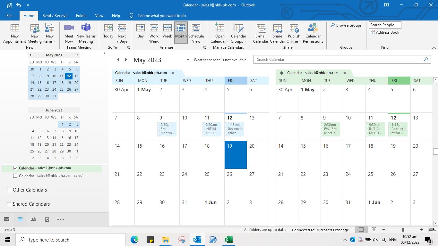Viewport: 438px width, 246px height.
Task: Open weather location dropdown arrow
Action: point(188,60)
